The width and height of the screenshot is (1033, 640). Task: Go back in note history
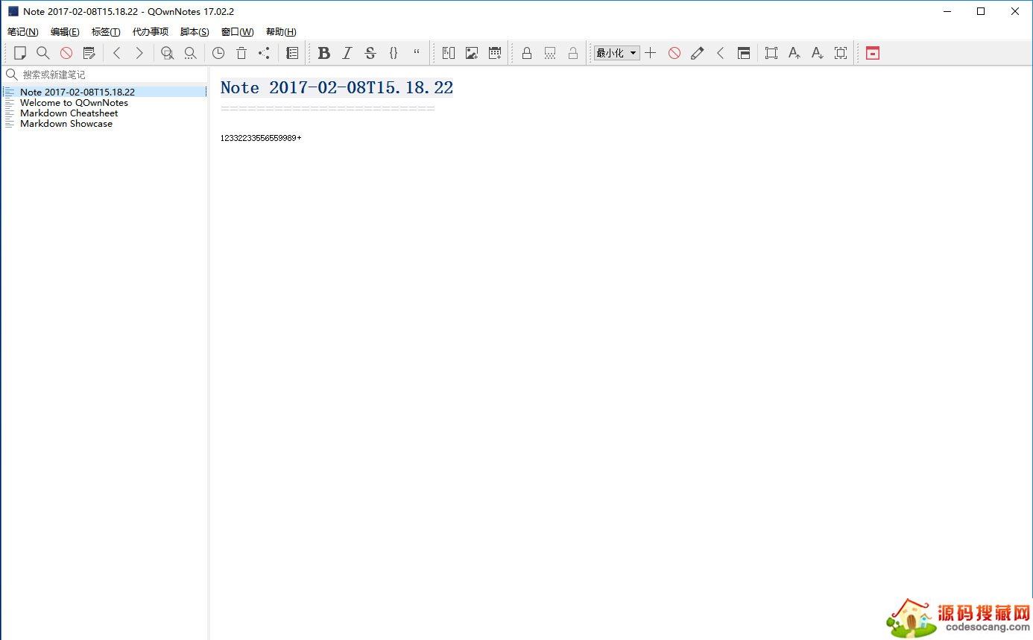pyautogui.click(x=116, y=53)
